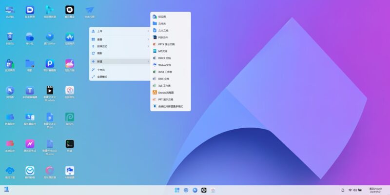Open the clapperboard video file icon
Viewport: 390px width, 195px height.
pos(50,91)
